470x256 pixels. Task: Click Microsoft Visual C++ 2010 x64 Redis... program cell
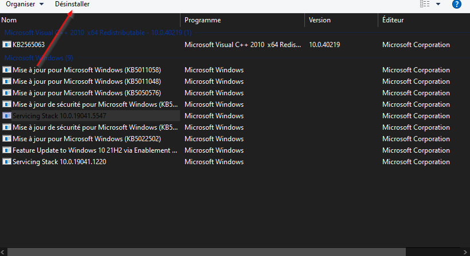pyautogui.click(x=242, y=45)
